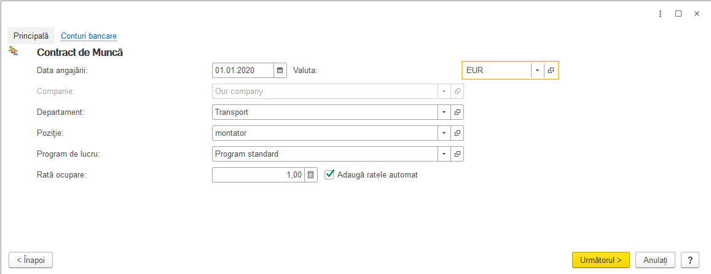Open help with the question mark button

click(x=689, y=260)
